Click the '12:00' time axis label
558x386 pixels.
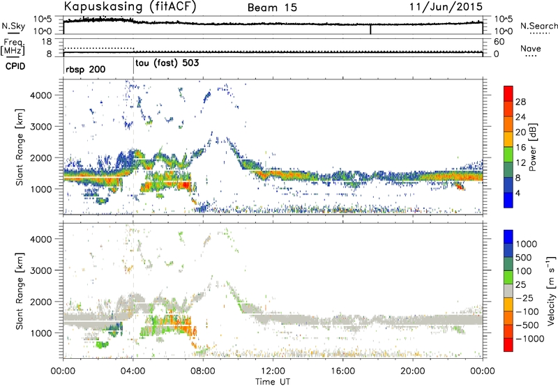coord(273,371)
